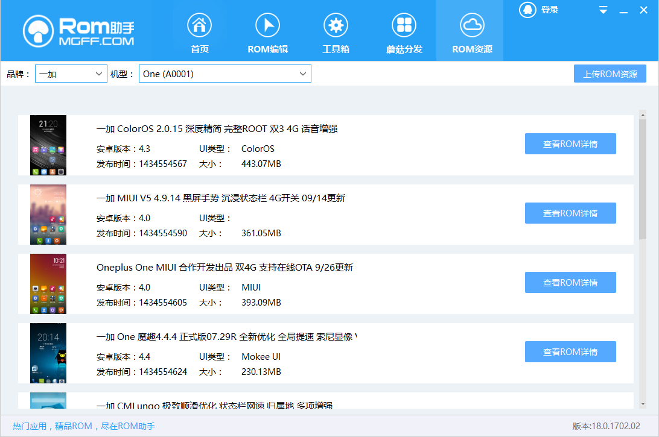
Task: Open the ROM编辑 cursor icon
Action: tap(267, 25)
